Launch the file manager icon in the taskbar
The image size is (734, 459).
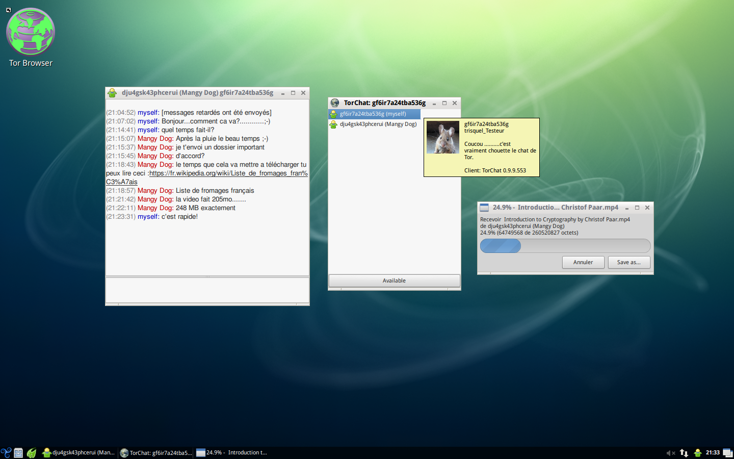coord(18,452)
